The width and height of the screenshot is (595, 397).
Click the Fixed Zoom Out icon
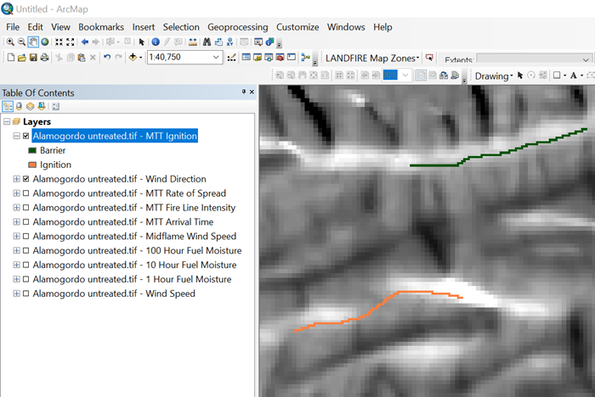[71, 42]
